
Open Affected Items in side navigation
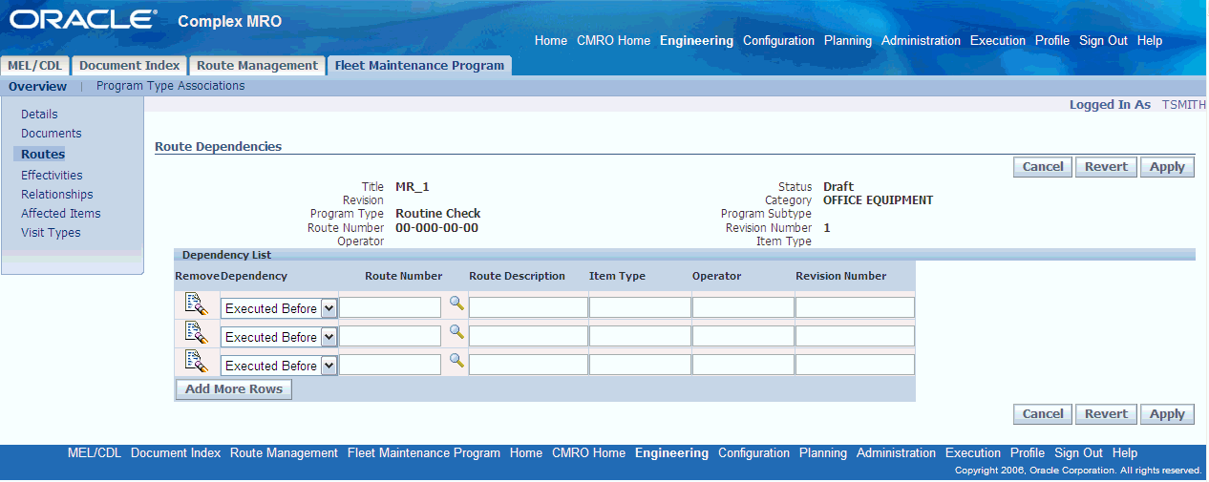[x=61, y=214]
